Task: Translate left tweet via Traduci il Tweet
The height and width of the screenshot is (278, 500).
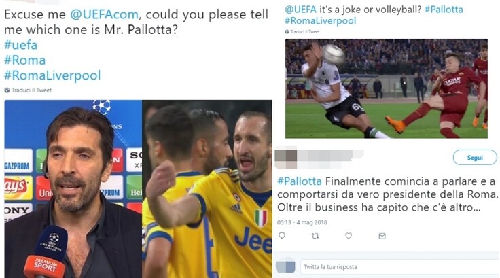Action: (31, 90)
